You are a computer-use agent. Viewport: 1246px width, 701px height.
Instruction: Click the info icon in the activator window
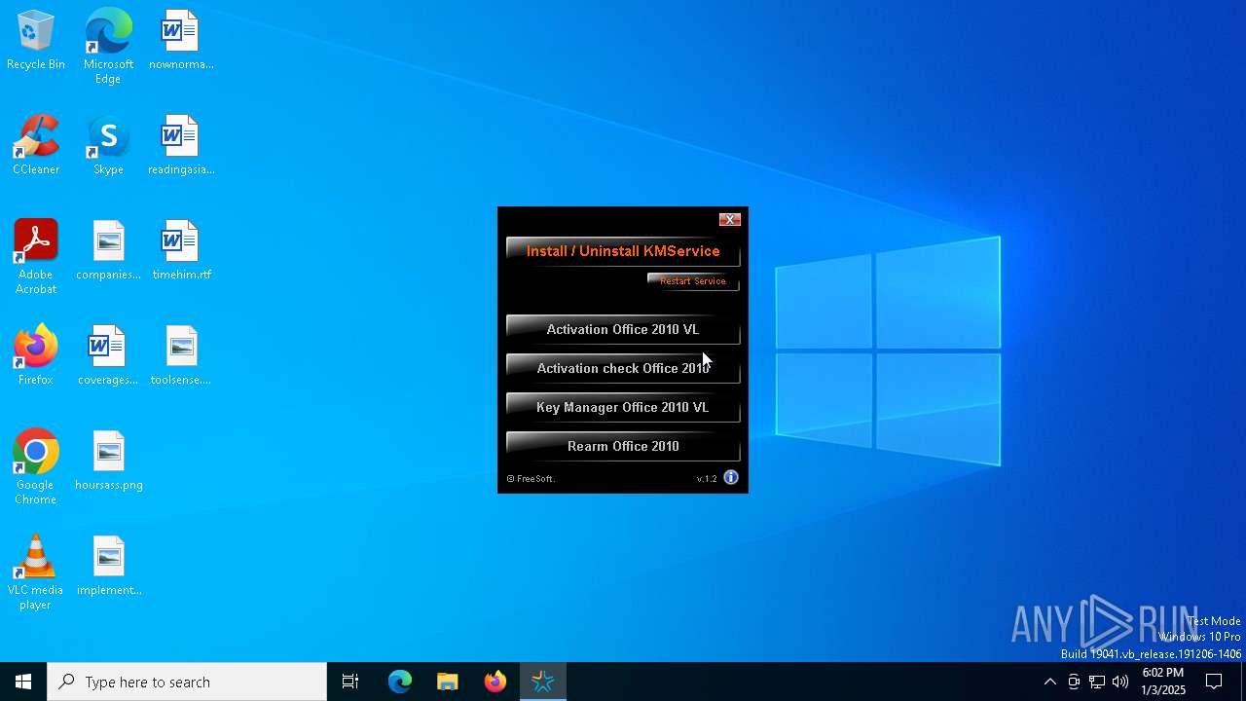point(731,478)
